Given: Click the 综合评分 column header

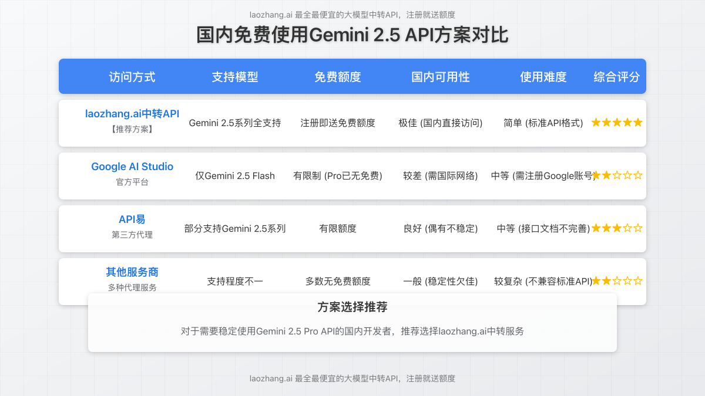Looking at the screenshot, I should pyautogui.click(x=617, y=77).
